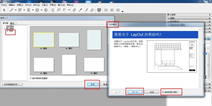Open Arc tool dropdown arrow
The image size is (212, 106).
pos(24,10)
